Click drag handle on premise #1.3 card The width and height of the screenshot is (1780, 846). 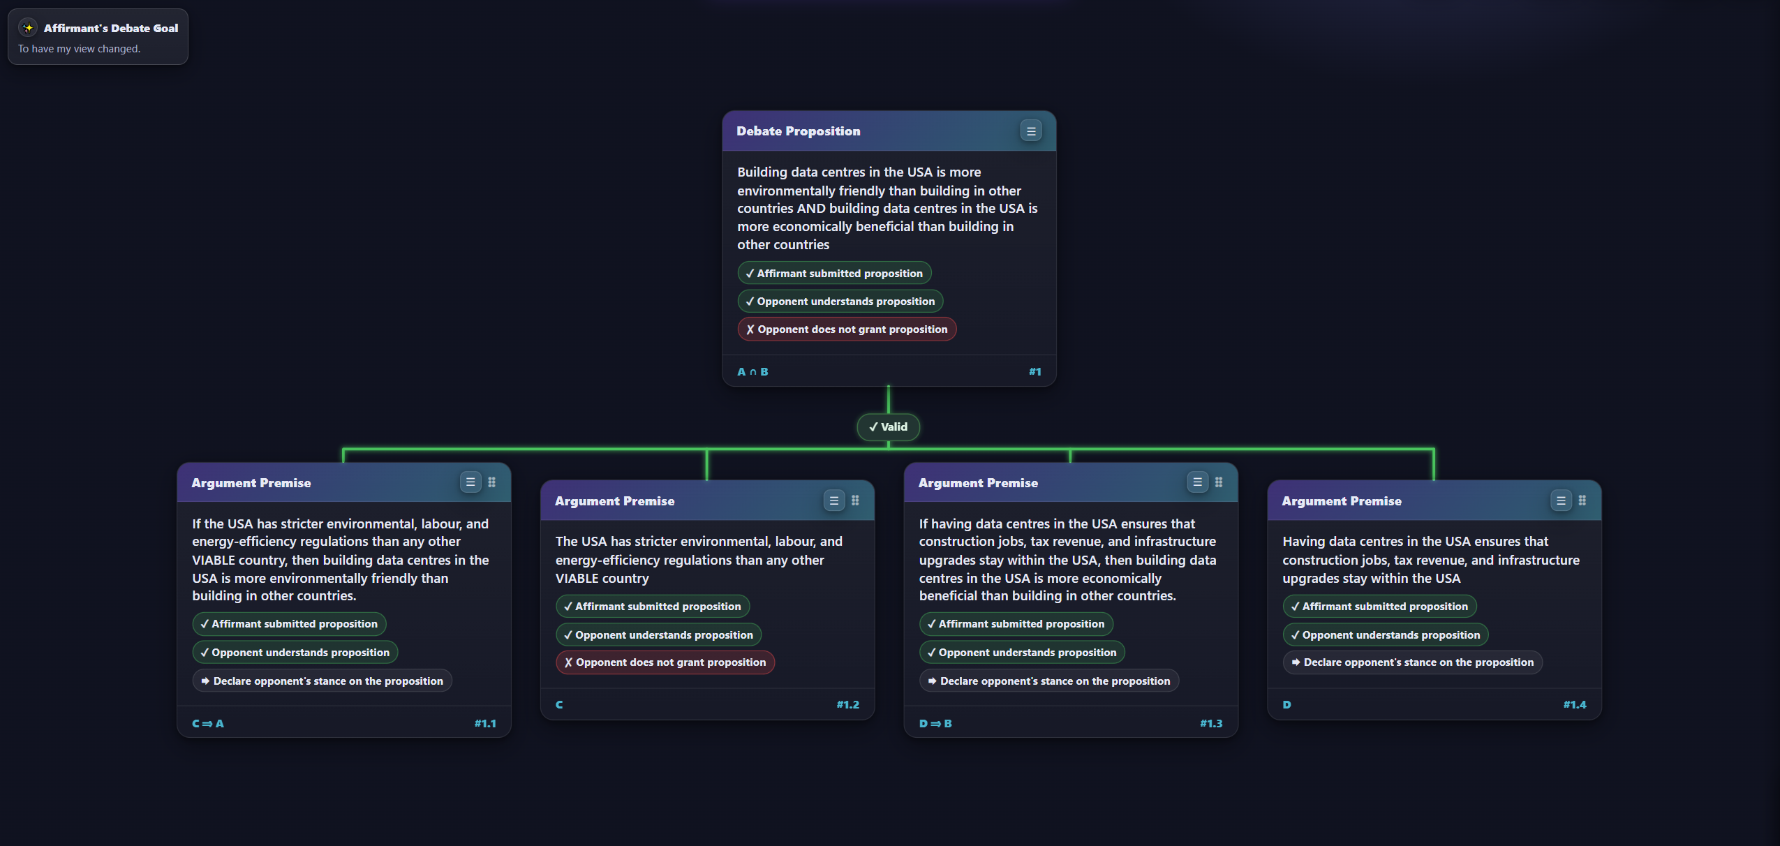[1219, 482]
